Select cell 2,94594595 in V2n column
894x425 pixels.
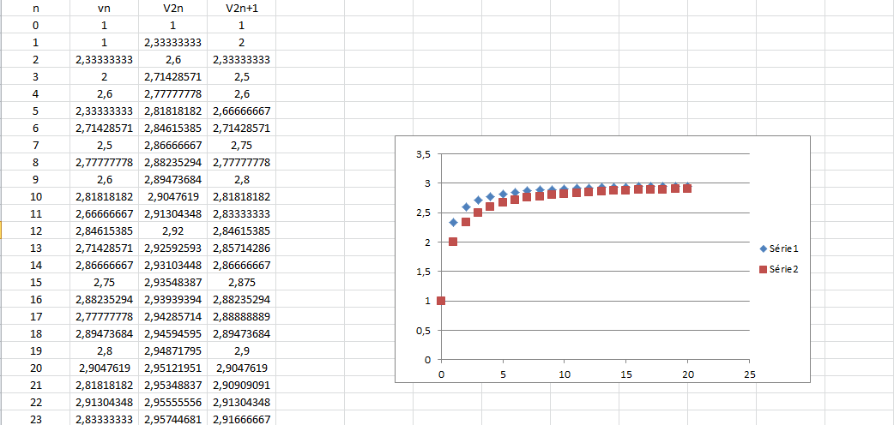coord(172,333)
